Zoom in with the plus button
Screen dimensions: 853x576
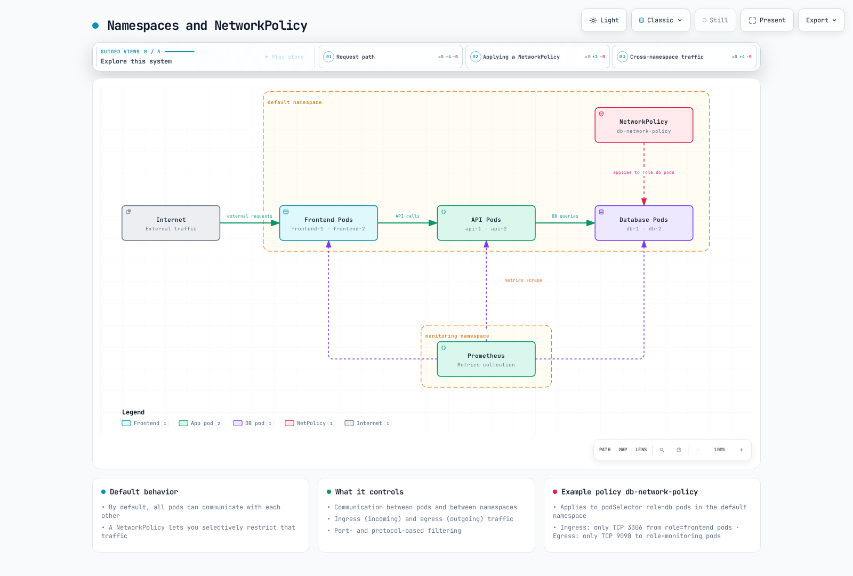point(741,450)
